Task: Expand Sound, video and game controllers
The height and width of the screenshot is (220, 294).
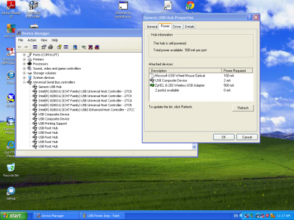Action: click(24, 68)
